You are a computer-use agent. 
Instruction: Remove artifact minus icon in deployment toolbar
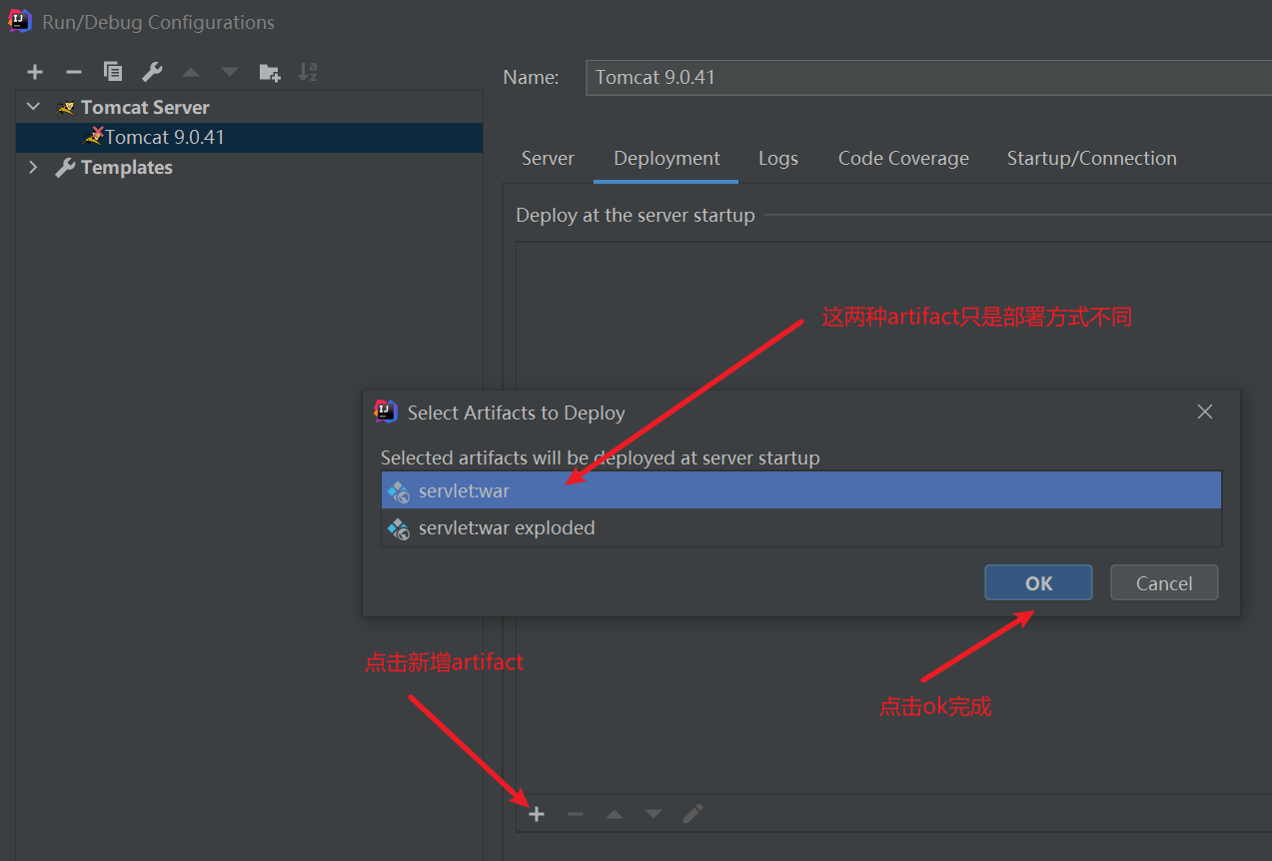576,814
